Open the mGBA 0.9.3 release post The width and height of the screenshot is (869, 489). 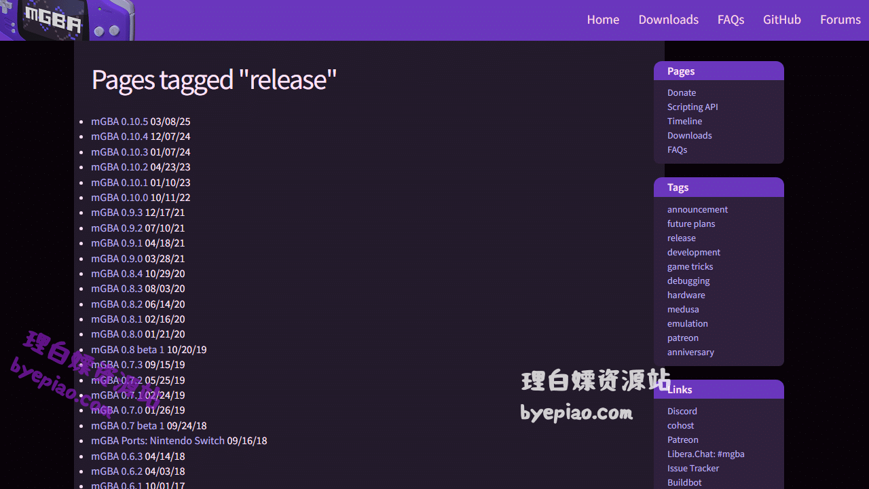pos(117,213)
